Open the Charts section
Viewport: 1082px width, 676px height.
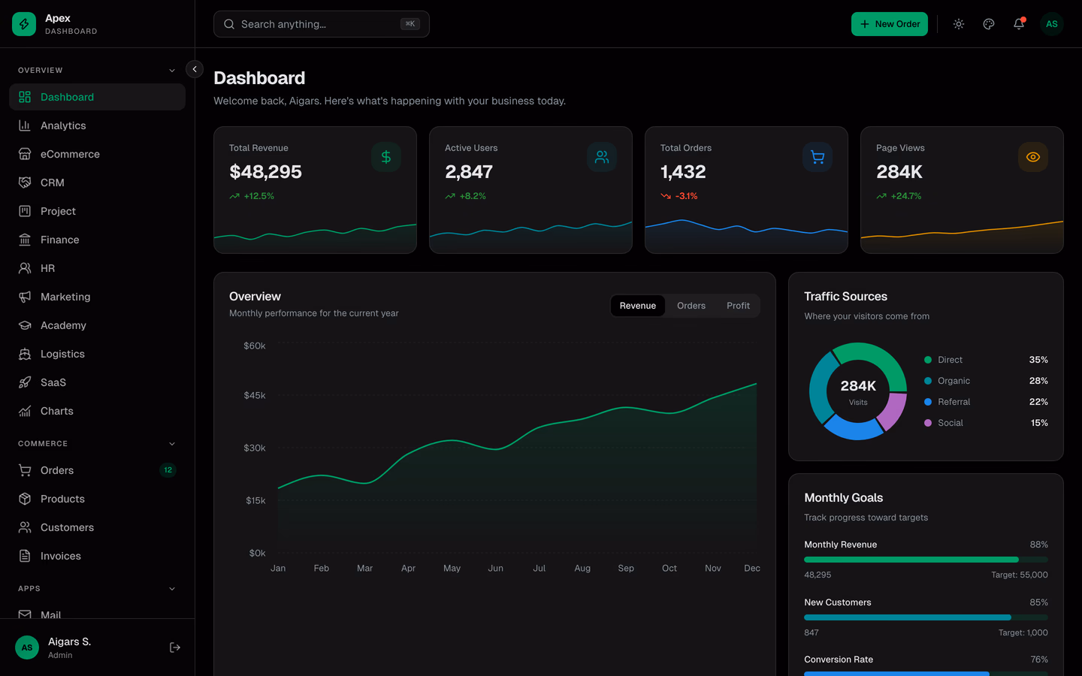[x=97, y=411]
